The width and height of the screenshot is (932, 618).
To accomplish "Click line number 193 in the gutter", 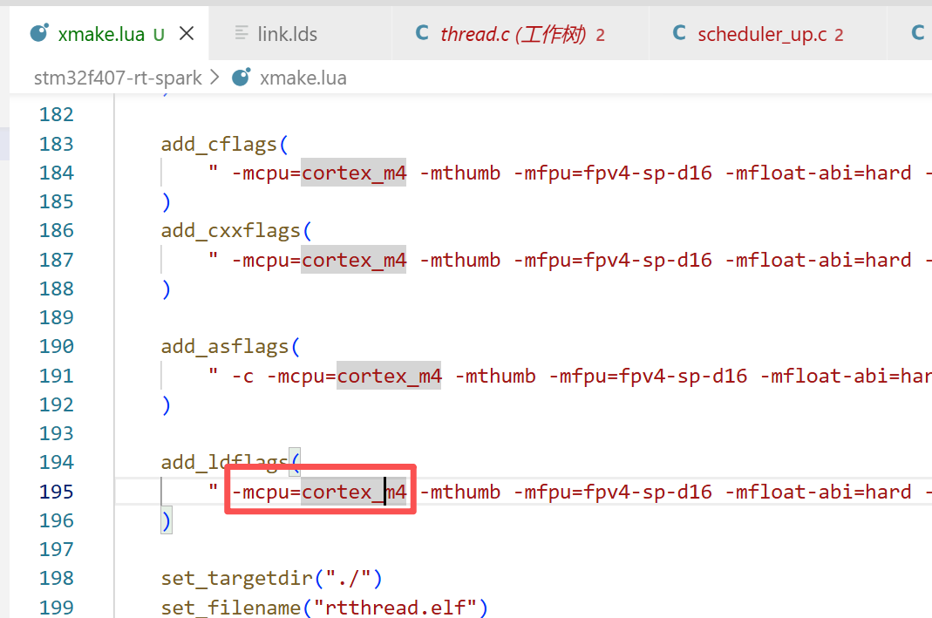I will 57,433.
